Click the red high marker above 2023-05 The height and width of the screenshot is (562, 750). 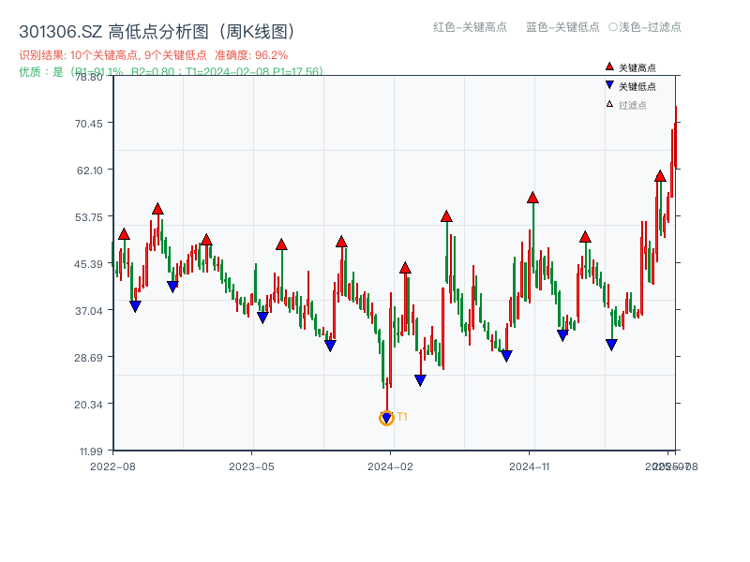[280, 244]
